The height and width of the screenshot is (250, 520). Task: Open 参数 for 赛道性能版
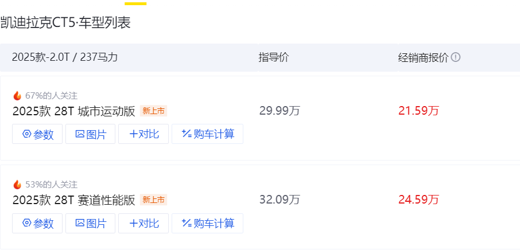click(37, 223)
